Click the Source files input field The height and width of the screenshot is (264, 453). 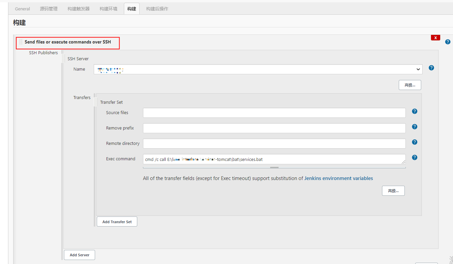pyautogui.click(x=274, y=113)
